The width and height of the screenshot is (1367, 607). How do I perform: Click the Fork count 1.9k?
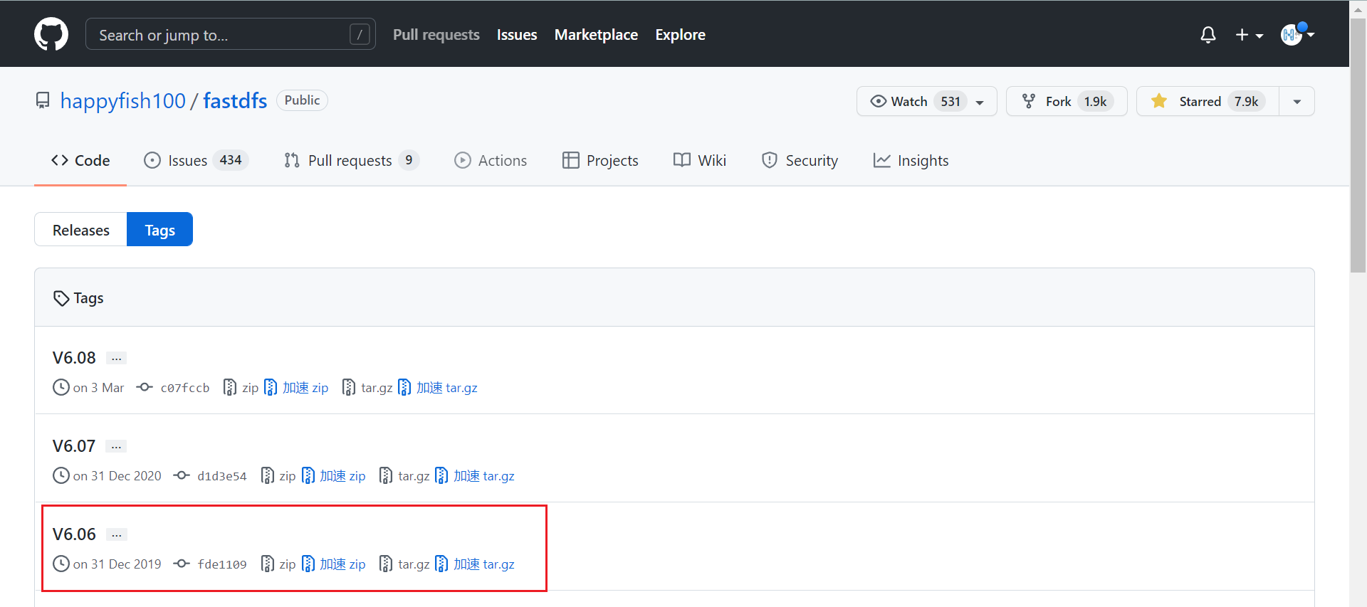(x=1095, y=101)
